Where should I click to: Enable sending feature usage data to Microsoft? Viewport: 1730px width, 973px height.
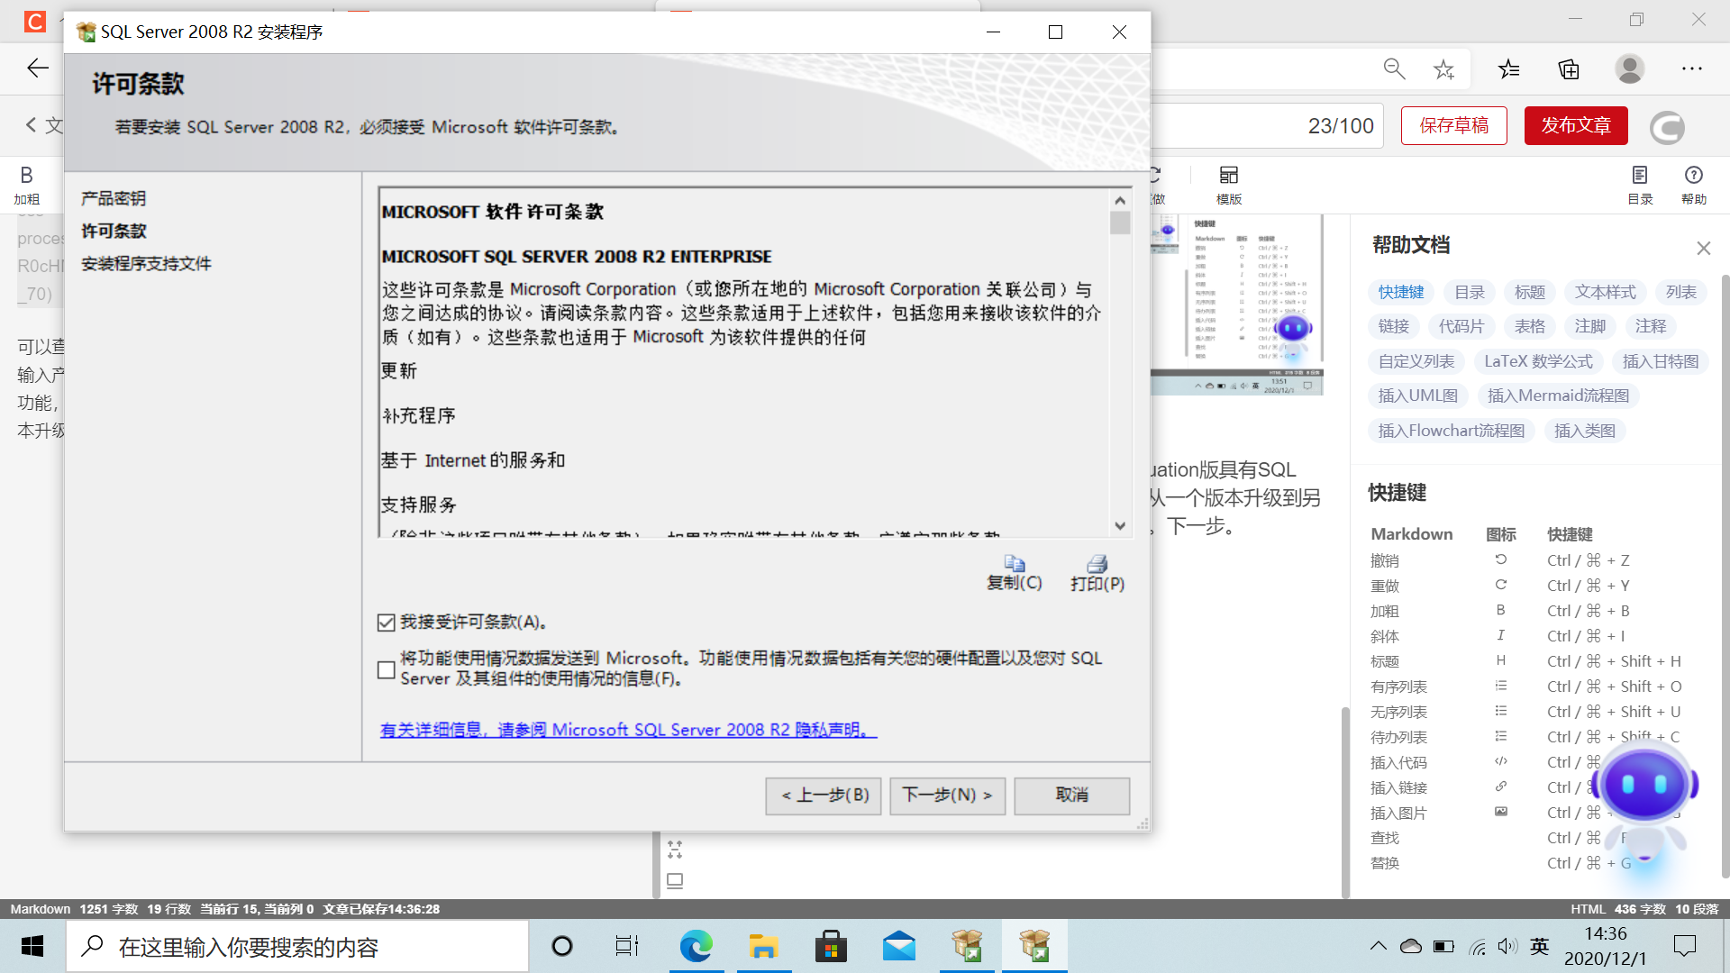[387, 669]
